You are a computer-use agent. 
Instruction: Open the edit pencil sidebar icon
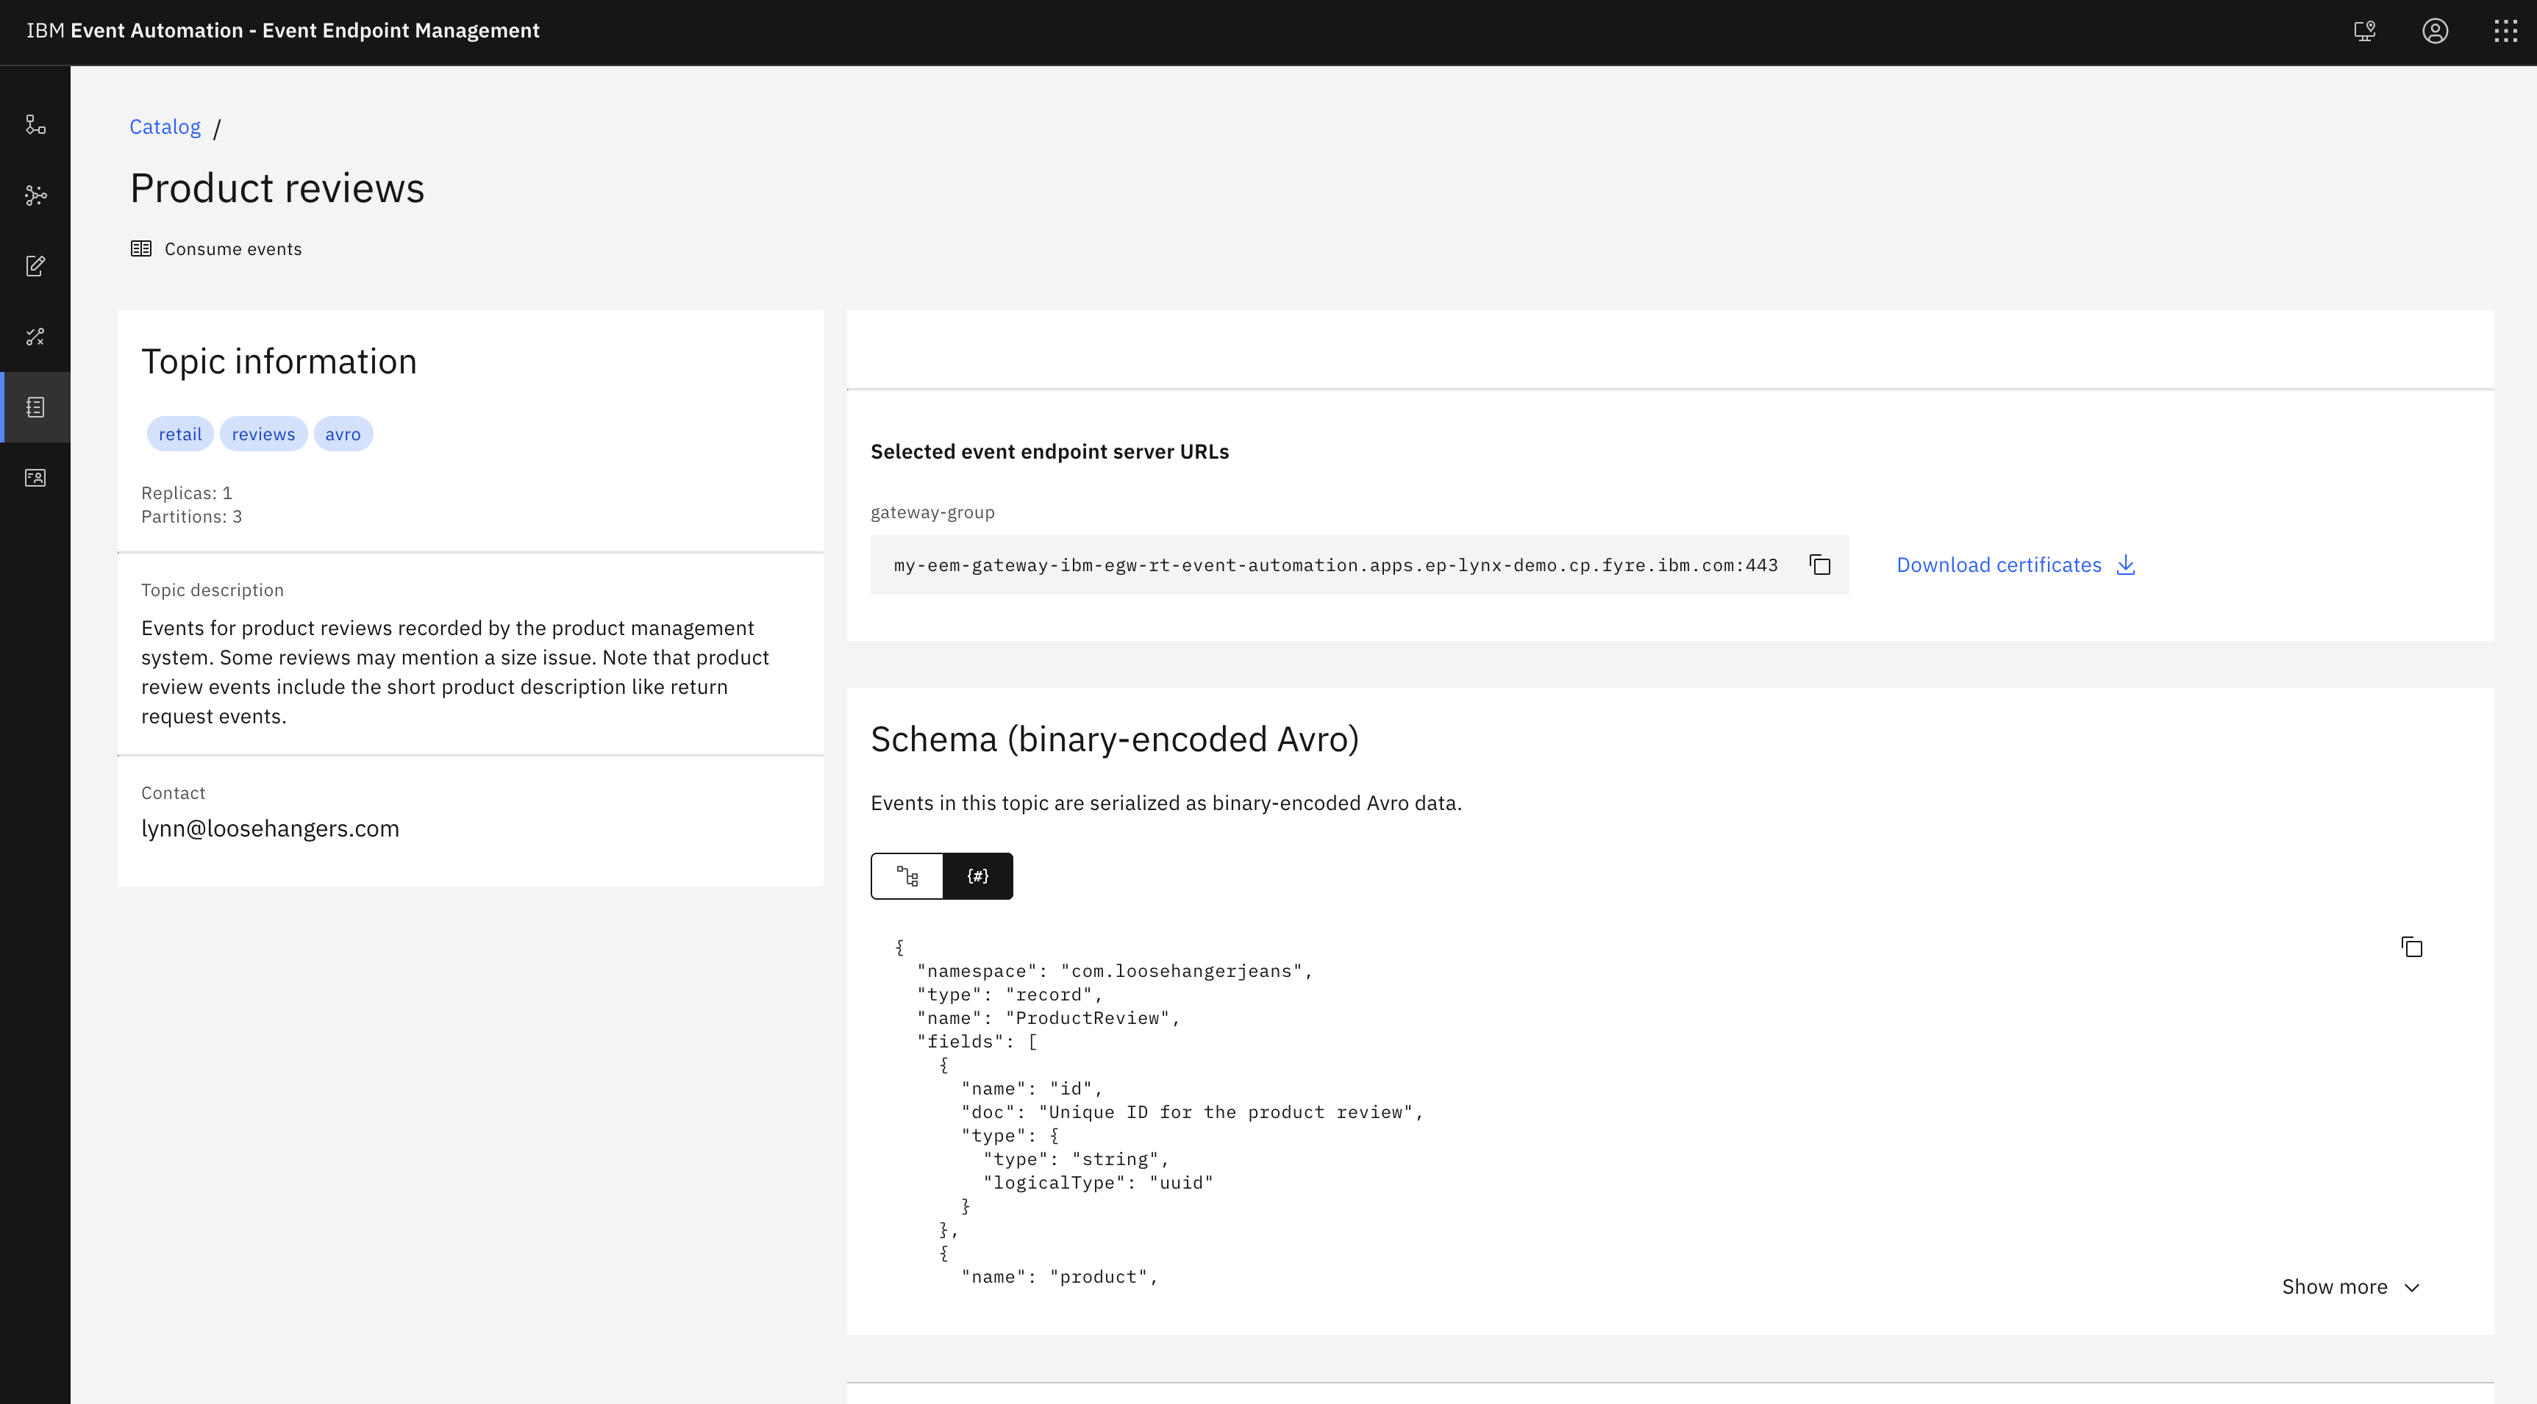(x=35, y=266)
